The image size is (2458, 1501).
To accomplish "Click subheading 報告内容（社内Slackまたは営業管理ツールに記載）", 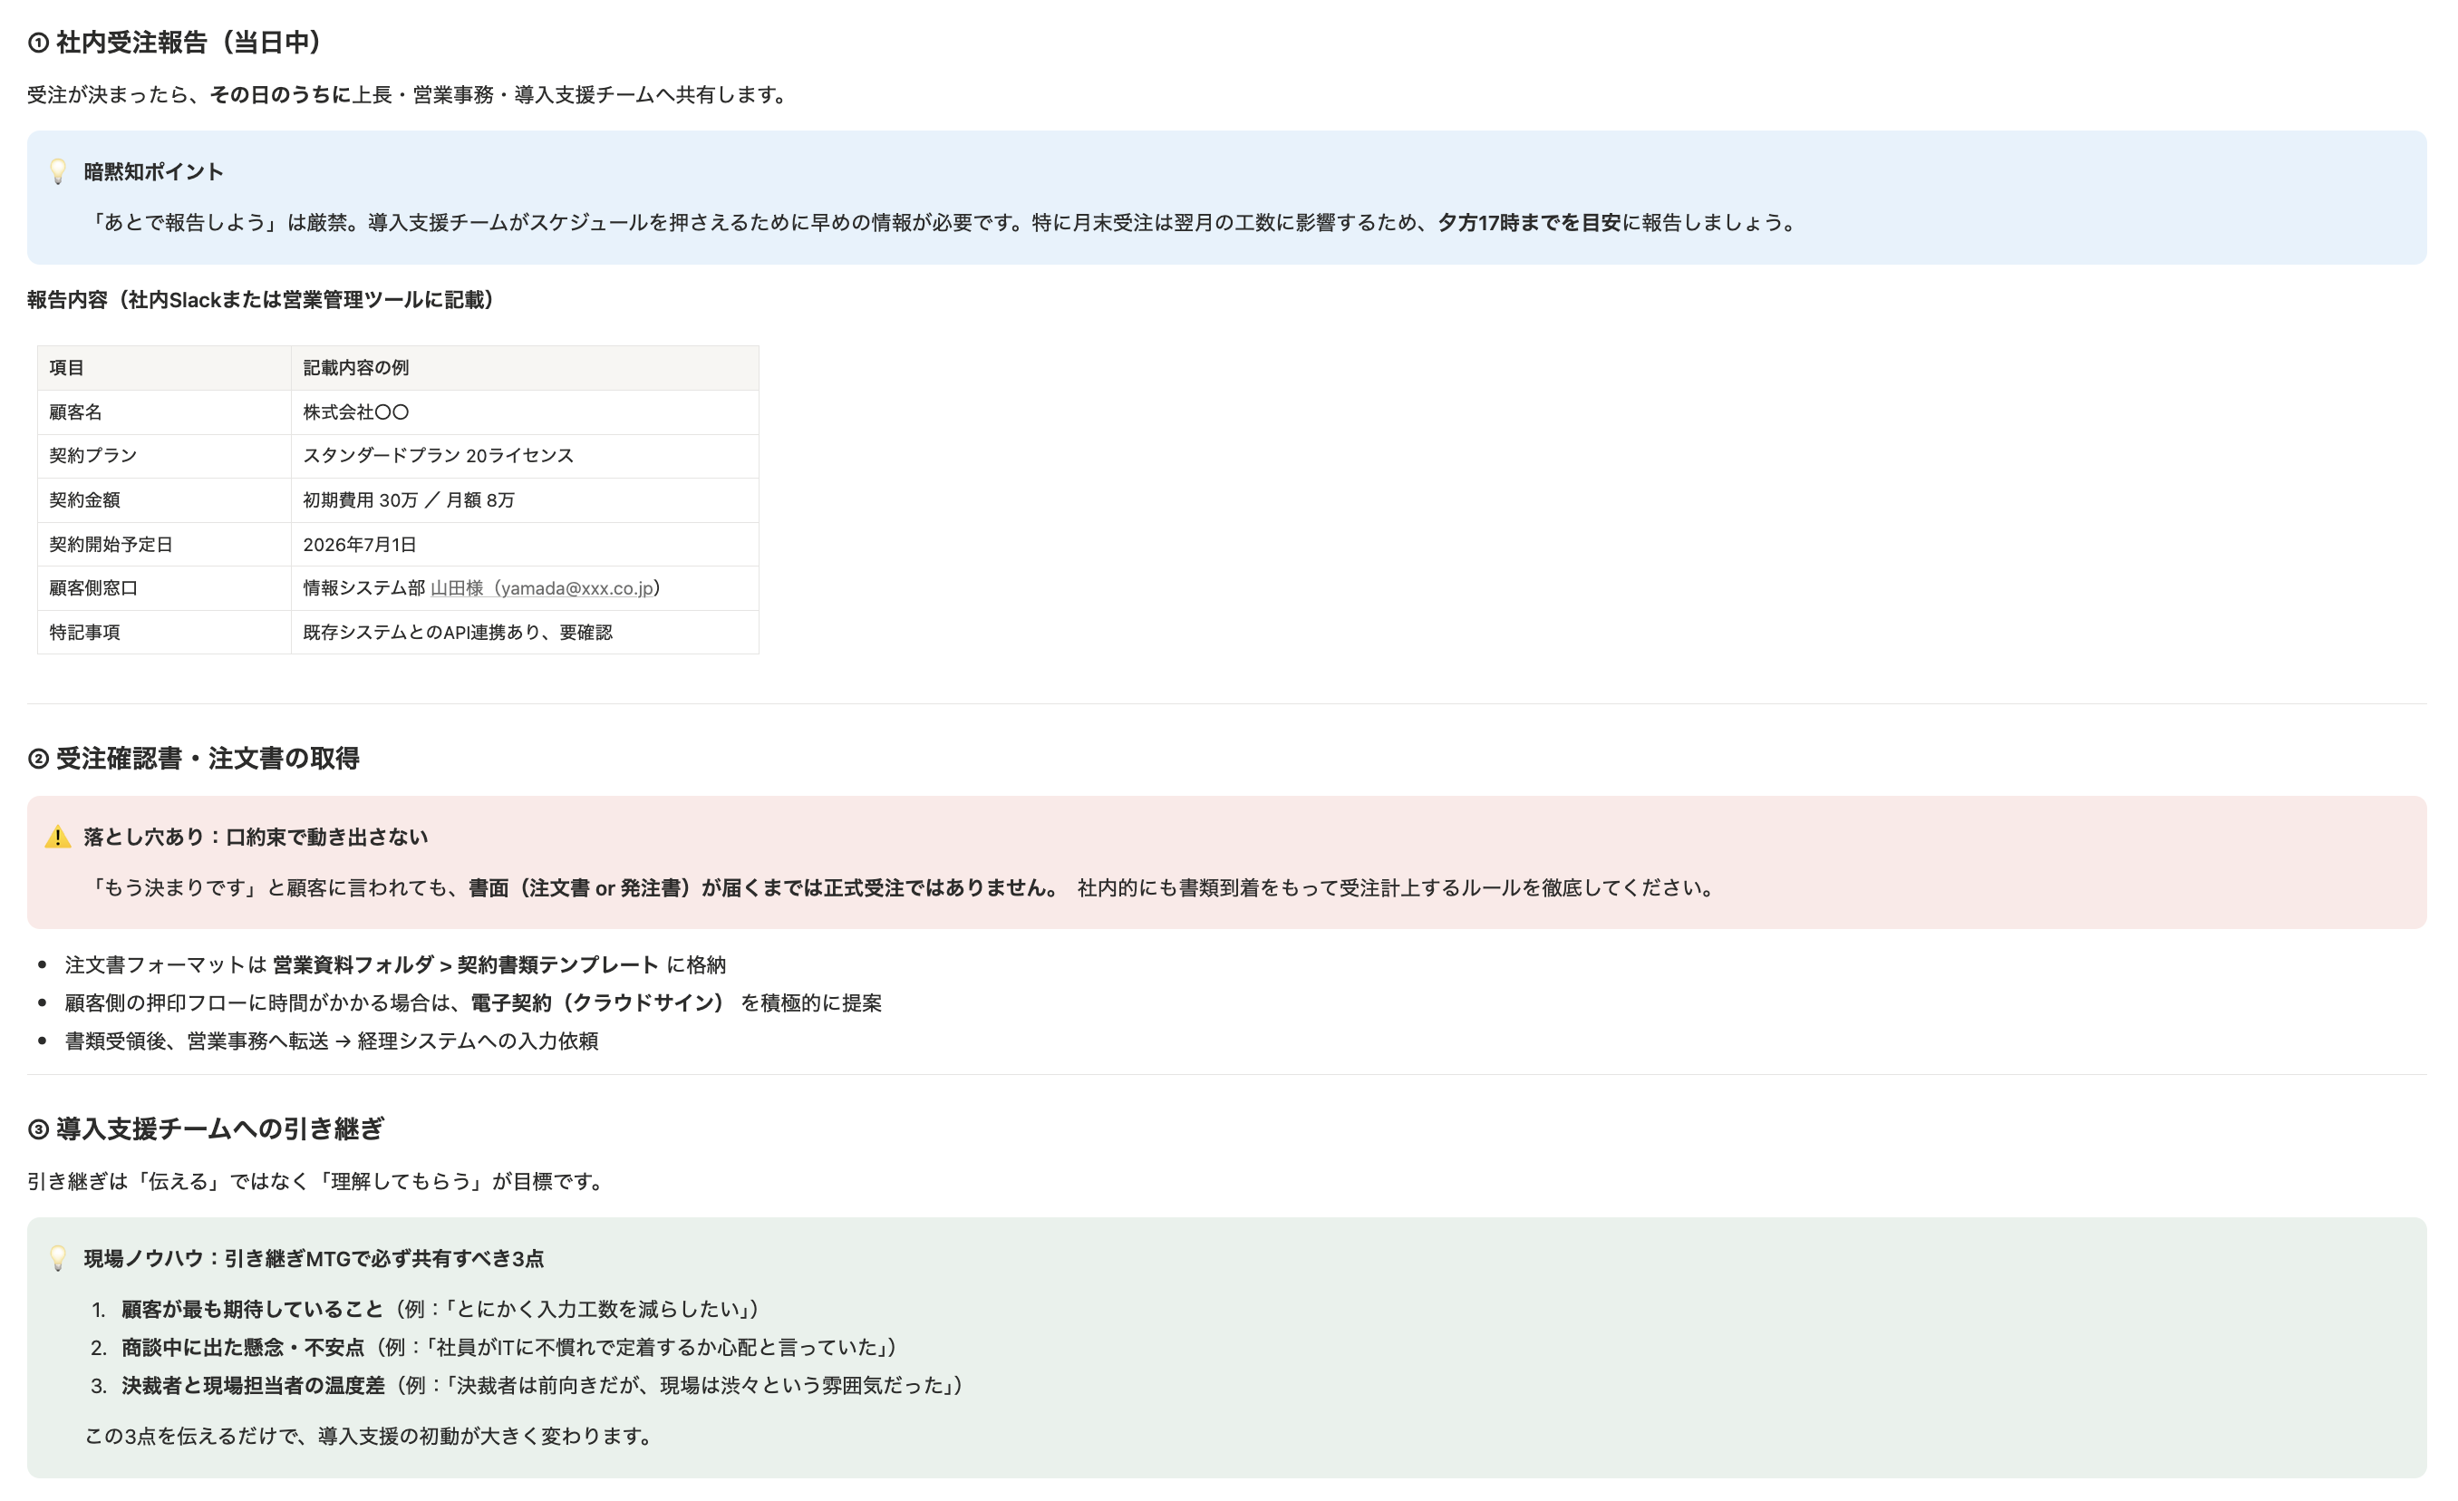I will pos(260,300).
